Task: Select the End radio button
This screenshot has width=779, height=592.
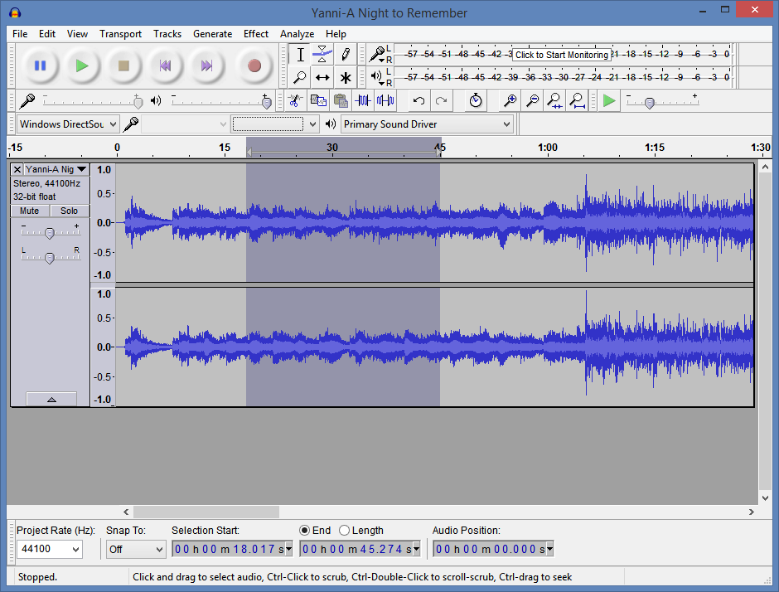Action: pyautogui.click(x=304, y=531)
